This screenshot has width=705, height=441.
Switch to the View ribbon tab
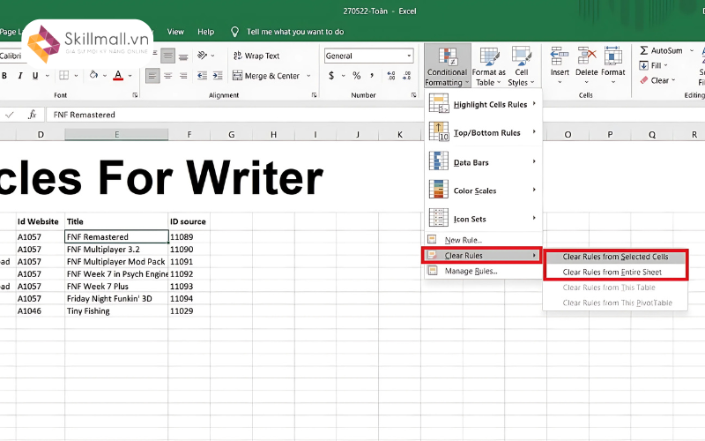(175, 32)
